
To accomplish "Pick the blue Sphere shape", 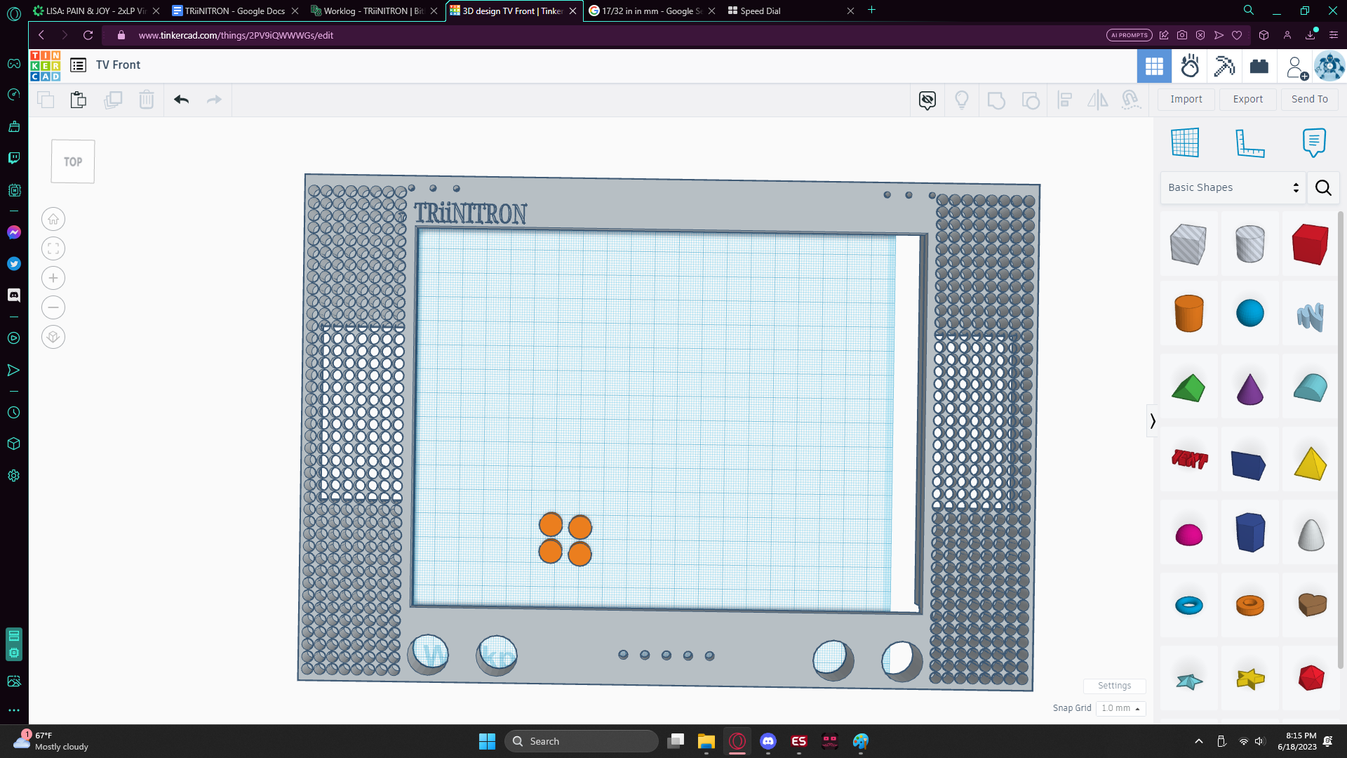I will (x=1249, y=313).
